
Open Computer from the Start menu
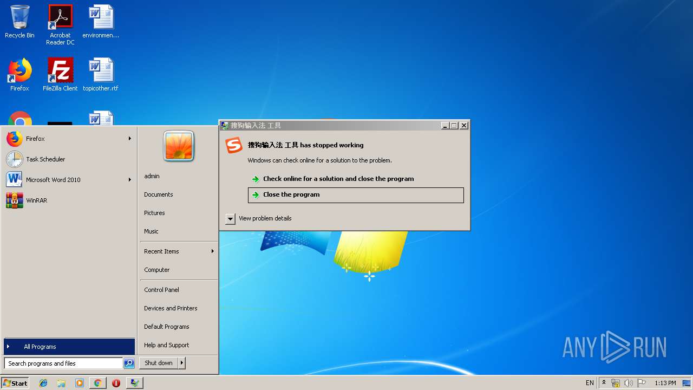click(157, 270)
